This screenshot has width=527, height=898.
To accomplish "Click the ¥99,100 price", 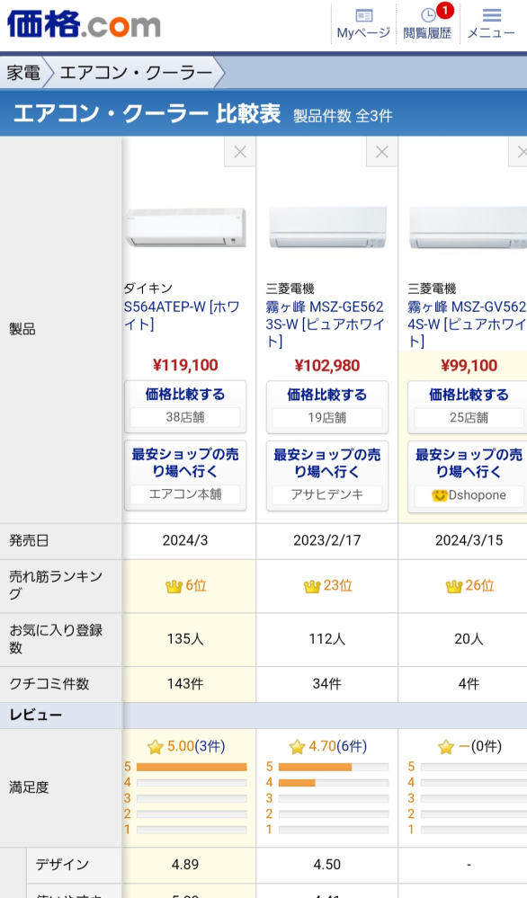I will (469, 365).
